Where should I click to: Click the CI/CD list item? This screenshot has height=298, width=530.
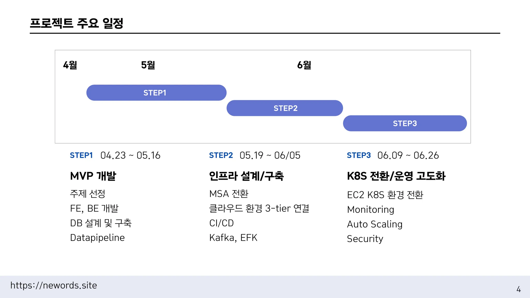(x=222, y=223)
